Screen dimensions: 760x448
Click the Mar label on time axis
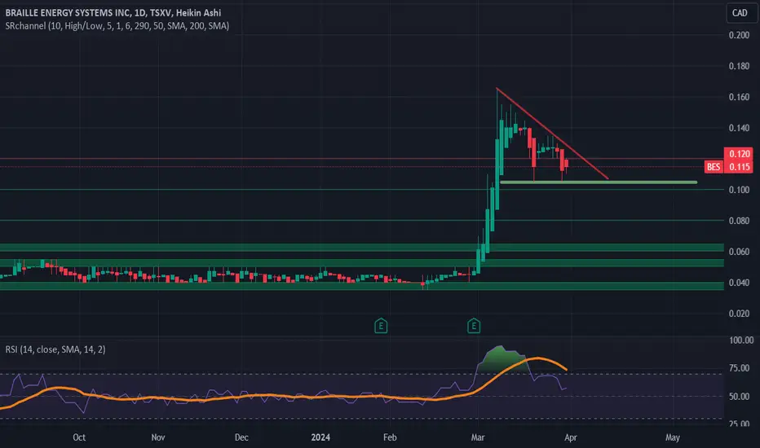coord(477,437)
